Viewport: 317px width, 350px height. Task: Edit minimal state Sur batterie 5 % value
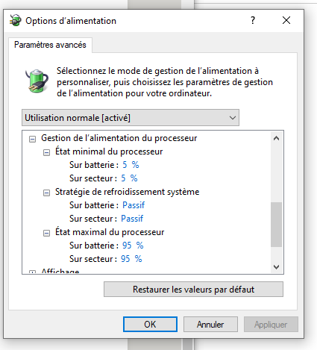pos(131,165)
